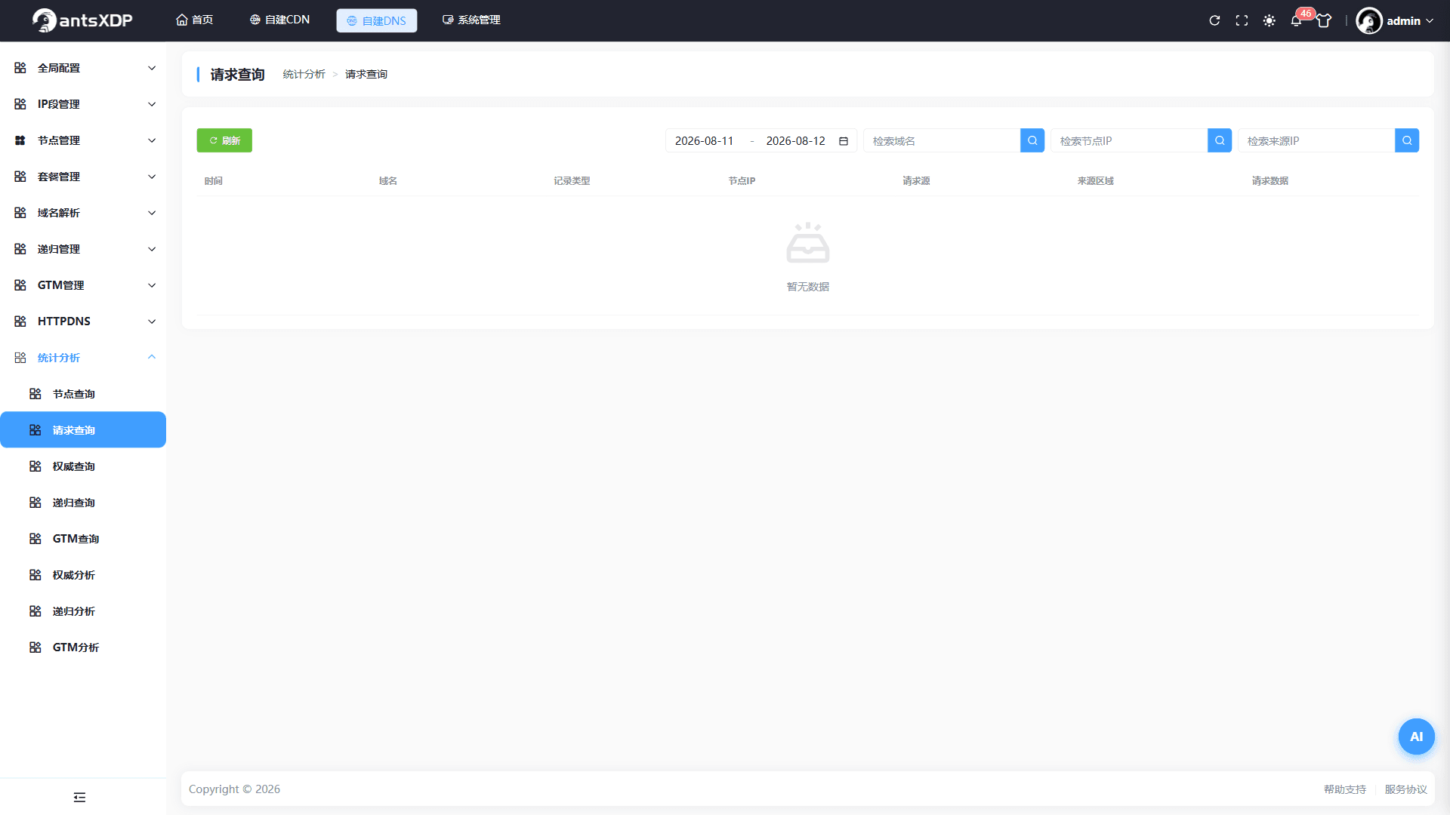Expand 递归管理 menu
This screenshot has height=815, width=1450.
click(x=83, y=249)
